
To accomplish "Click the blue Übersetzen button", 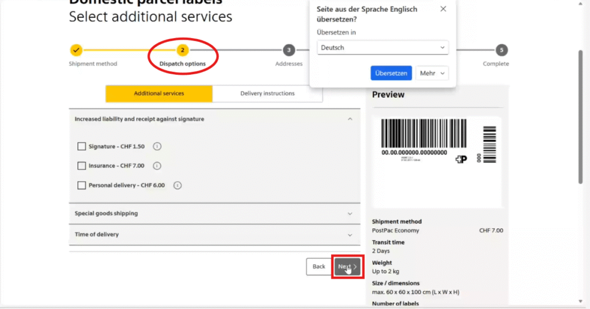I will [391, 73].
